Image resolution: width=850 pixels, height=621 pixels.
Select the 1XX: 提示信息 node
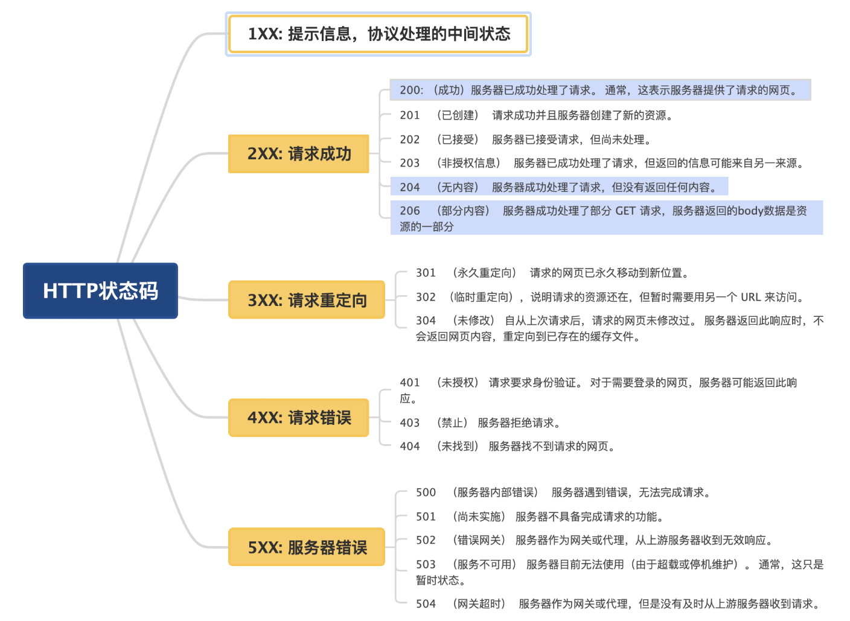pyautogui.click(x=379, y=34)
